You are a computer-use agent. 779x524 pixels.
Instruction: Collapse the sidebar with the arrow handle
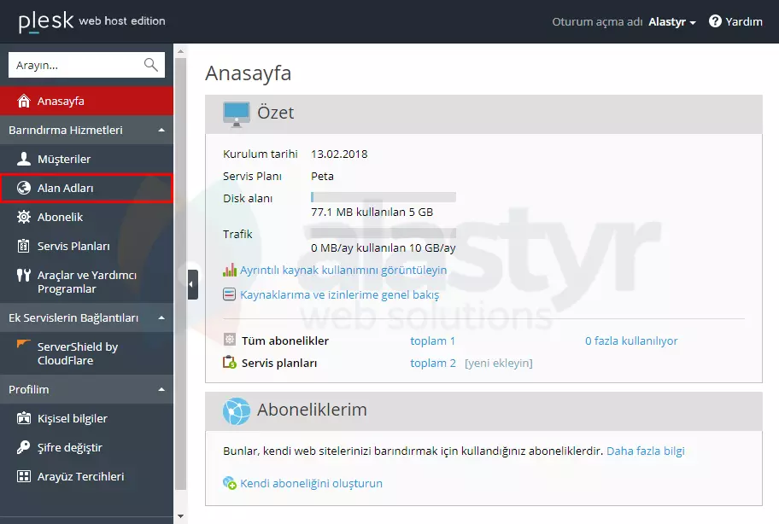click(x=192, y=282)
